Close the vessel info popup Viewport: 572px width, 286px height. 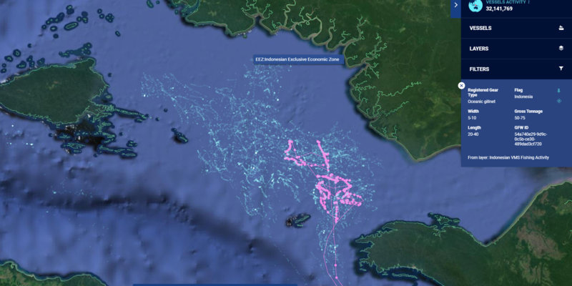point(461,86)
